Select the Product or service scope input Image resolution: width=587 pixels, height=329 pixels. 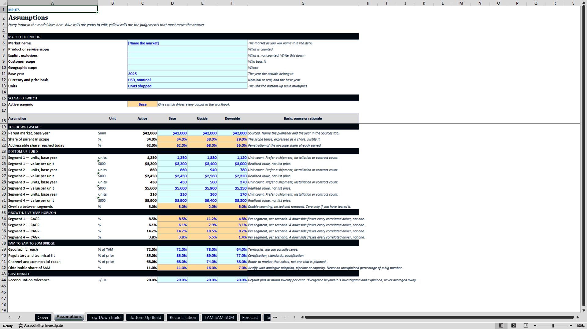click(x=187, y=49)
